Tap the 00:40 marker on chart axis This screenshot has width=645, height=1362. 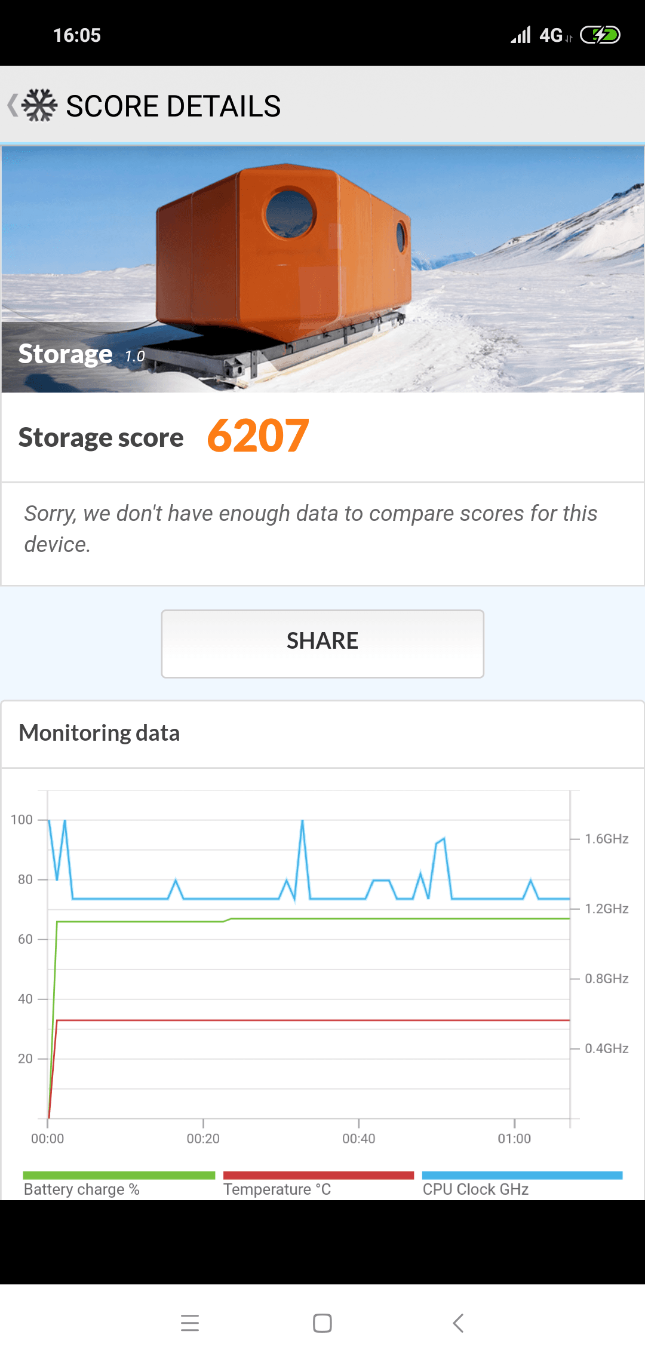coord(359,1139)
